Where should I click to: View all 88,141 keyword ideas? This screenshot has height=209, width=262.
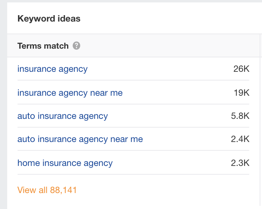[x=47, y=190]
